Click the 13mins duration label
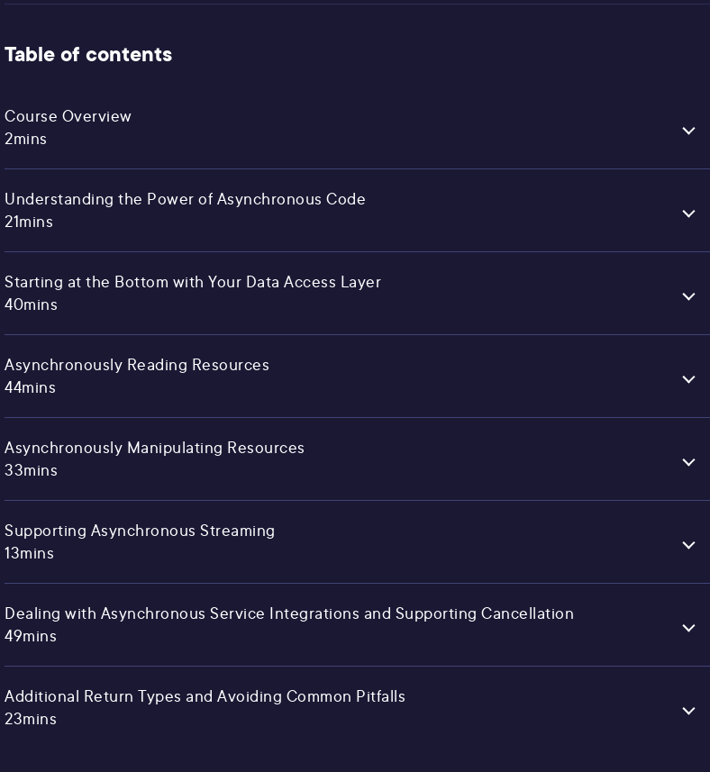This screenshot has width=710, height=772. (29, 553)
